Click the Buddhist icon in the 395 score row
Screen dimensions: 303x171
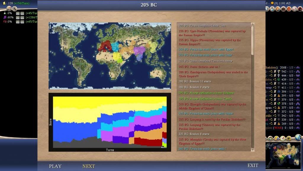coord(279,96)
